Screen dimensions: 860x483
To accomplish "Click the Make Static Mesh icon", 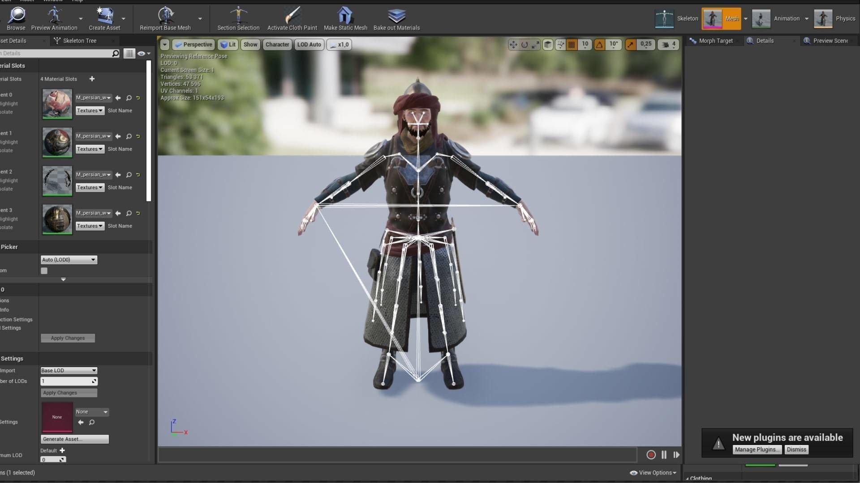I will [x=345, y=16].
